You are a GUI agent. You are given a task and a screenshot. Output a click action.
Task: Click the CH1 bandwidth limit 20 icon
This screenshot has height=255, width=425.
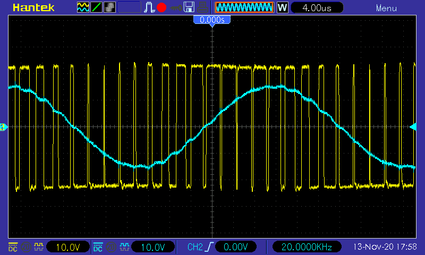[25, 247]
